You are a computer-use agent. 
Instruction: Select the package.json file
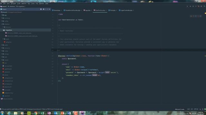tap(7, 84)
